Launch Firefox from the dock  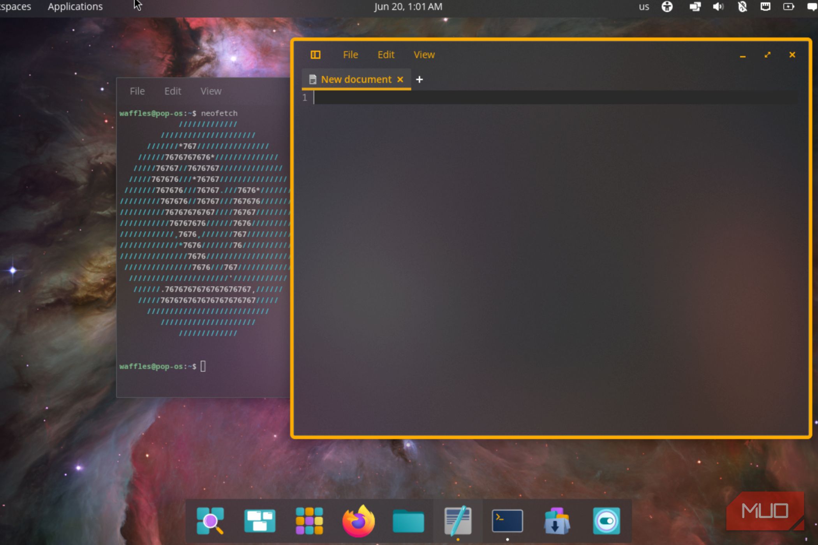(x=358, y=521)
